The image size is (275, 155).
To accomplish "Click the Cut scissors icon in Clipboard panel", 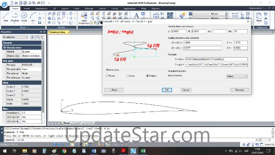I will pos(266,18).
